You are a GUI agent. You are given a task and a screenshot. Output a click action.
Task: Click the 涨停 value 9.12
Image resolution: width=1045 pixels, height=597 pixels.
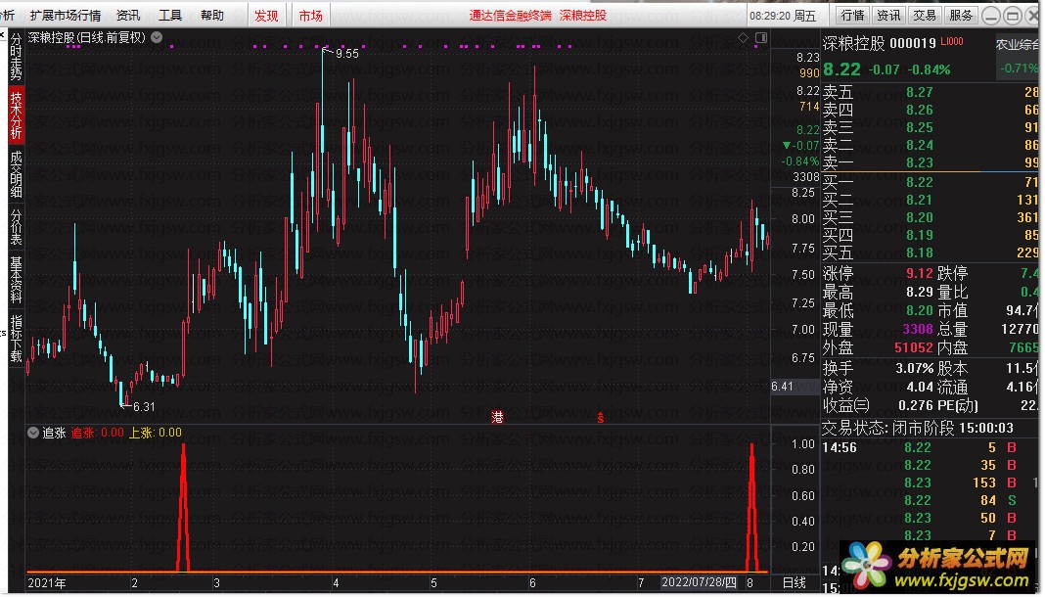[x=919, y=273]
